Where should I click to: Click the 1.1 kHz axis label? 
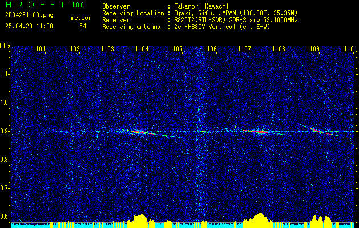pyautogui.click(x=5, y=74)
